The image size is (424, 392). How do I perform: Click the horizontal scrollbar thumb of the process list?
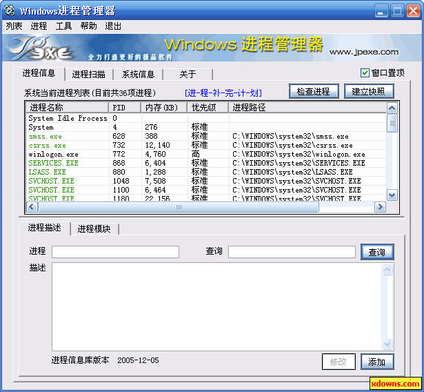[x=179, y=207]
